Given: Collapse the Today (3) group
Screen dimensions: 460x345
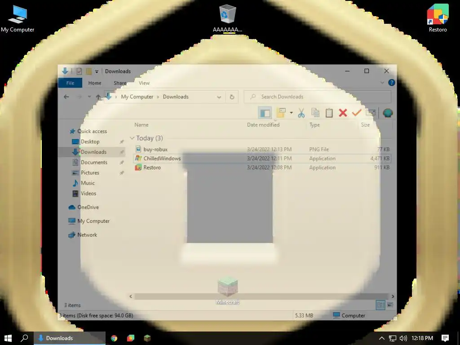Looking at the screenshot, I should tap(132, 138).
